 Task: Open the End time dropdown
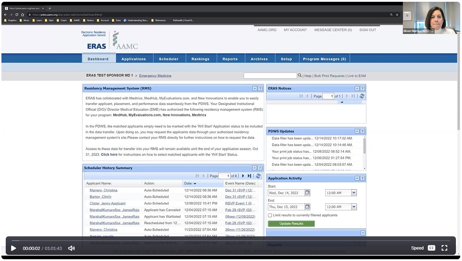(354, 207)
